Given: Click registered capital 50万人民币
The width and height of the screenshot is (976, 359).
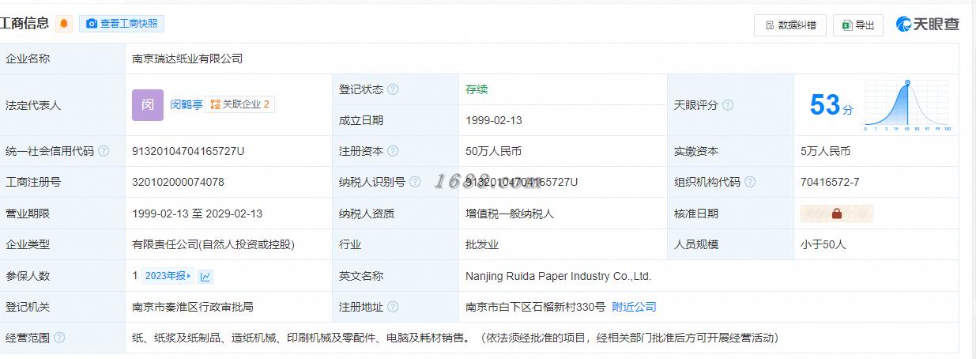Looking at the screenshot, I should [493, 151].
